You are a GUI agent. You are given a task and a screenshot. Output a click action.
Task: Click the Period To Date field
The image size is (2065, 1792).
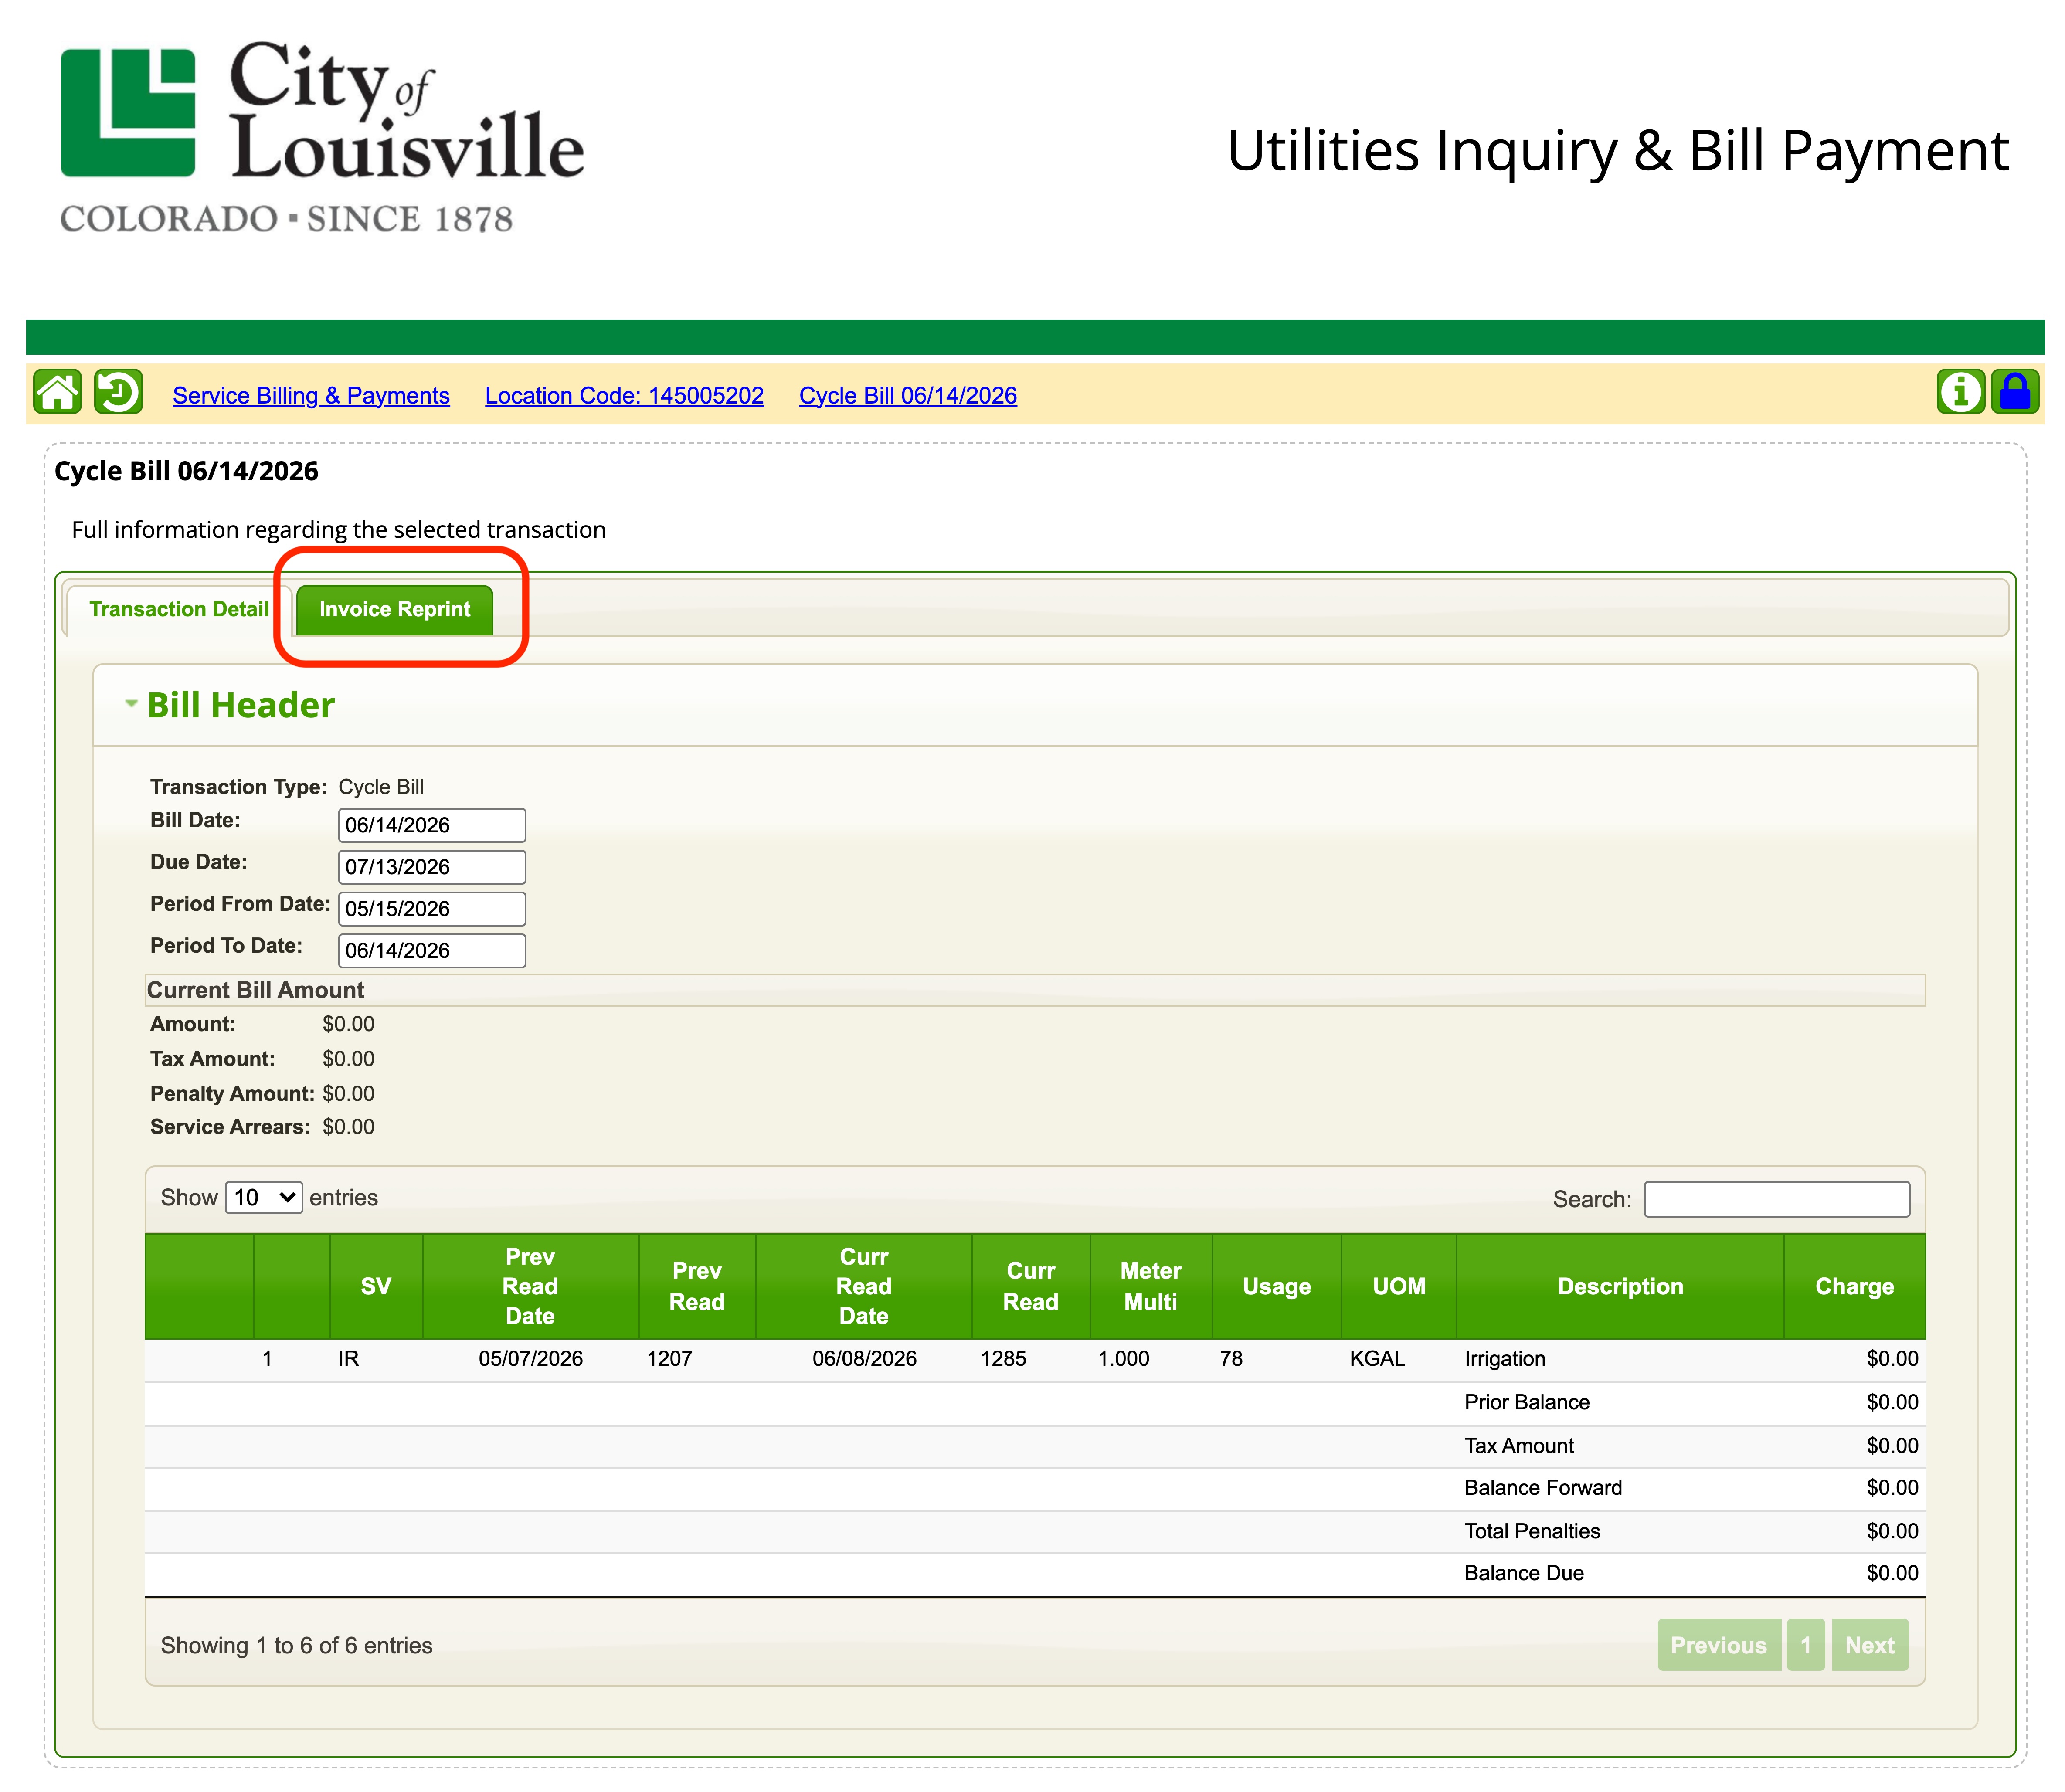pos(431,951)
